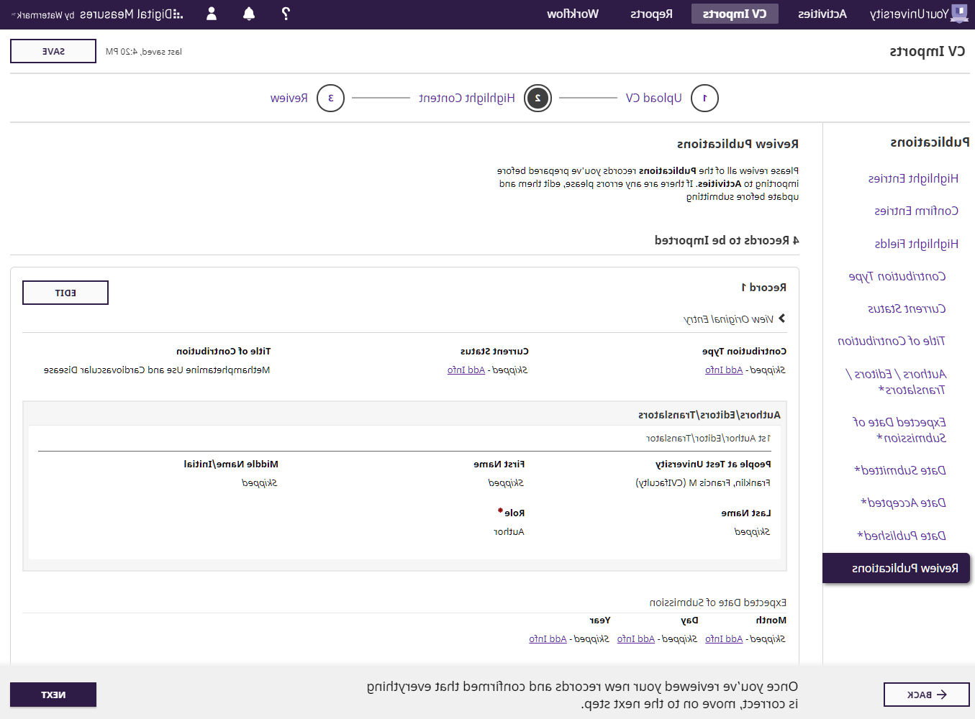Select Title of Contribution in sidebar
975x719 pixels.
tap(892, 341)
